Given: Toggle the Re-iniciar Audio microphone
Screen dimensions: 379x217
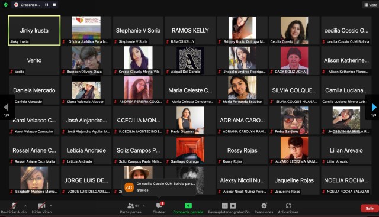Looking at the screenshot, I should pyautogui.click(x=14, y=206).
